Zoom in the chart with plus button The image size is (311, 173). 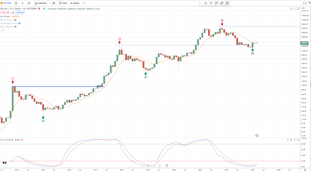(148, 165)
